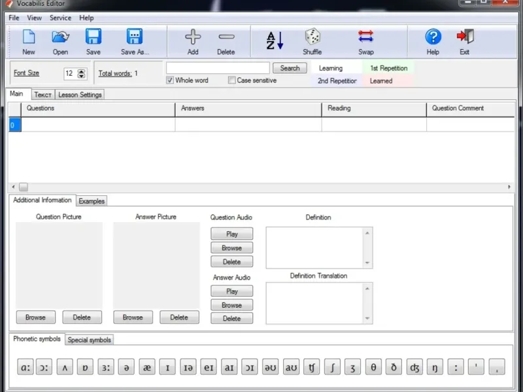523x392 pixels.
Task: Click the Search button
Action: [290, 69]
